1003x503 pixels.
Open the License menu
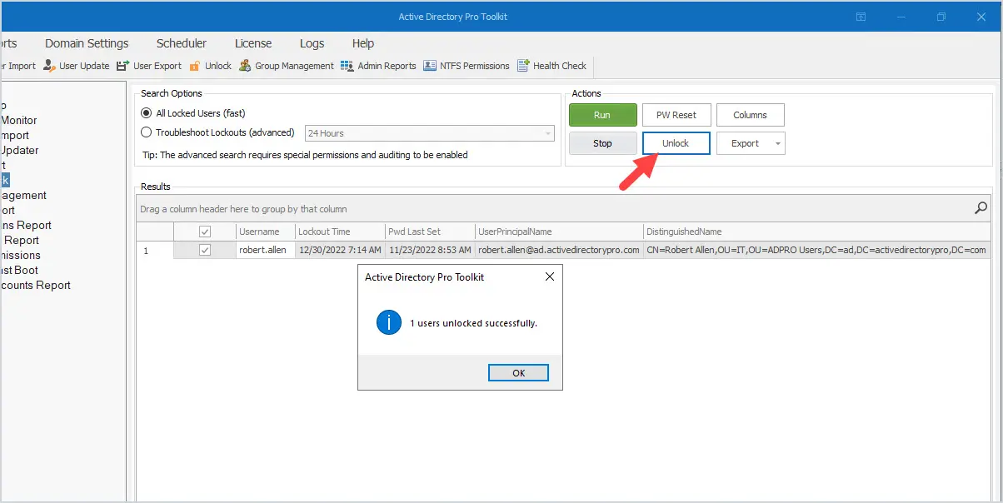[253, 43]
